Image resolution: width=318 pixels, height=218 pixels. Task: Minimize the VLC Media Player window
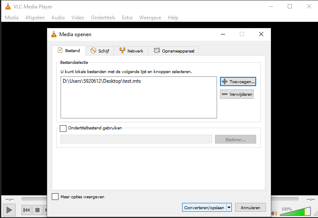(271, 6)
